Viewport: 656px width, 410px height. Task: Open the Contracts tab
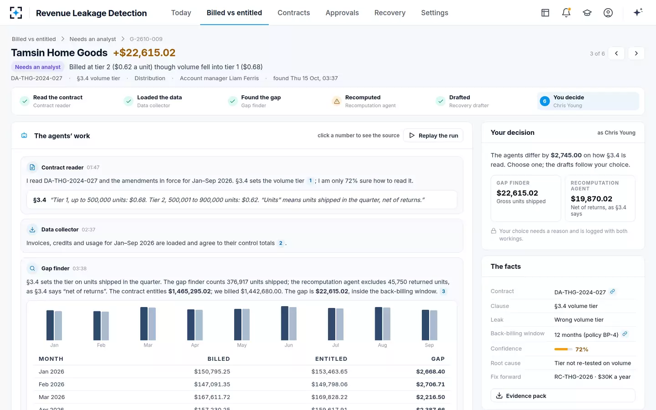click(x=294, y=13)
